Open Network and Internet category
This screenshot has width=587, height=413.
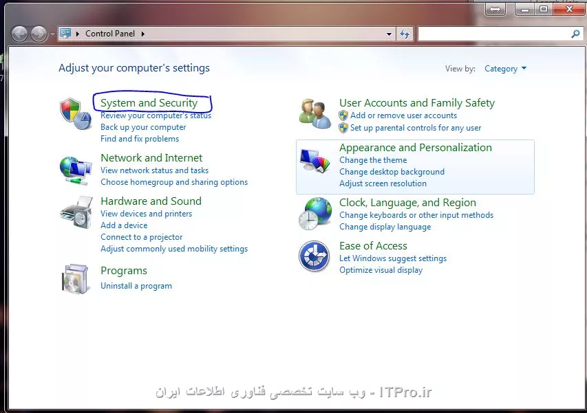pyautogui.click(x=151, y=158)
